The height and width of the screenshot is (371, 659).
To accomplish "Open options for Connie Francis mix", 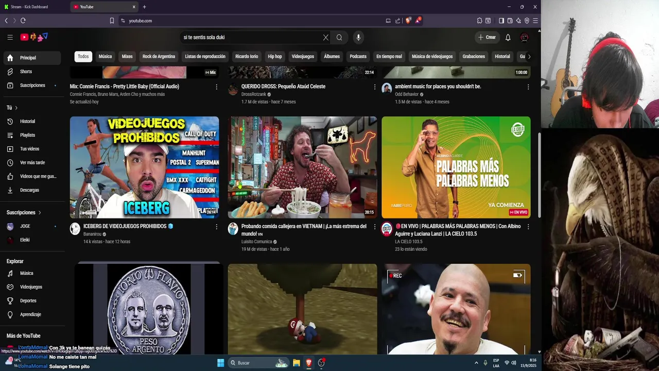I will pyautogui.click(x=216, y=87).
